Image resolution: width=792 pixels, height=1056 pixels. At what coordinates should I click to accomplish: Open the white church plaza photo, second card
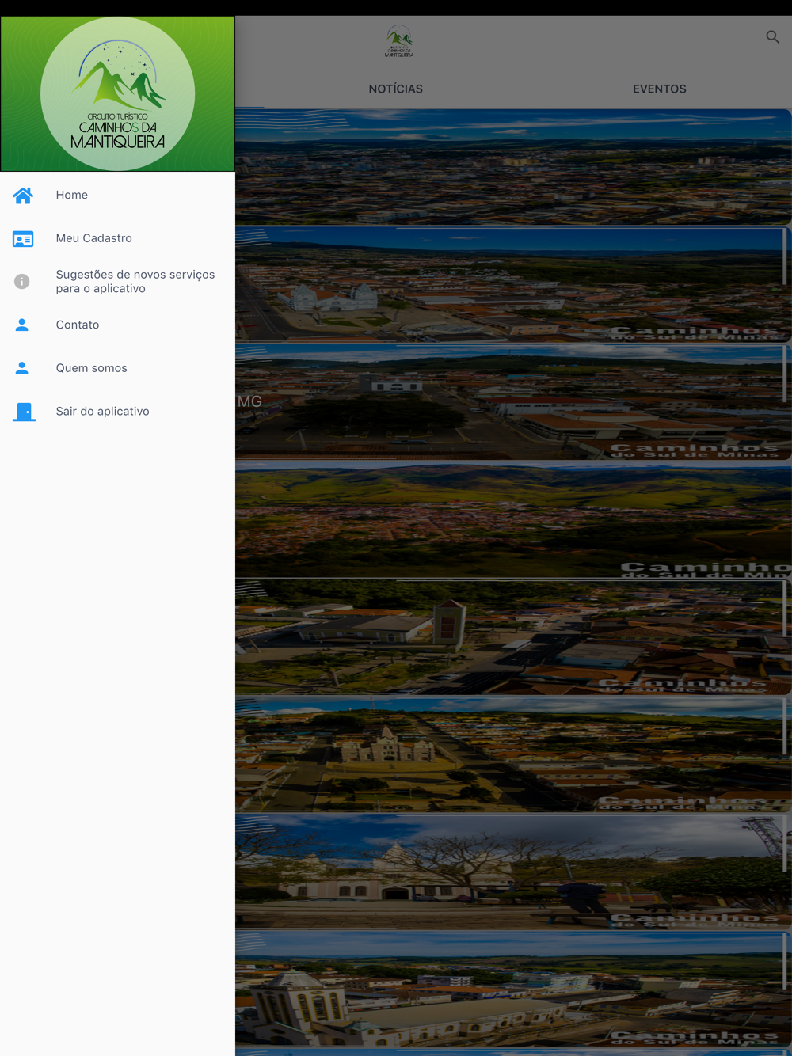point(512,285)
